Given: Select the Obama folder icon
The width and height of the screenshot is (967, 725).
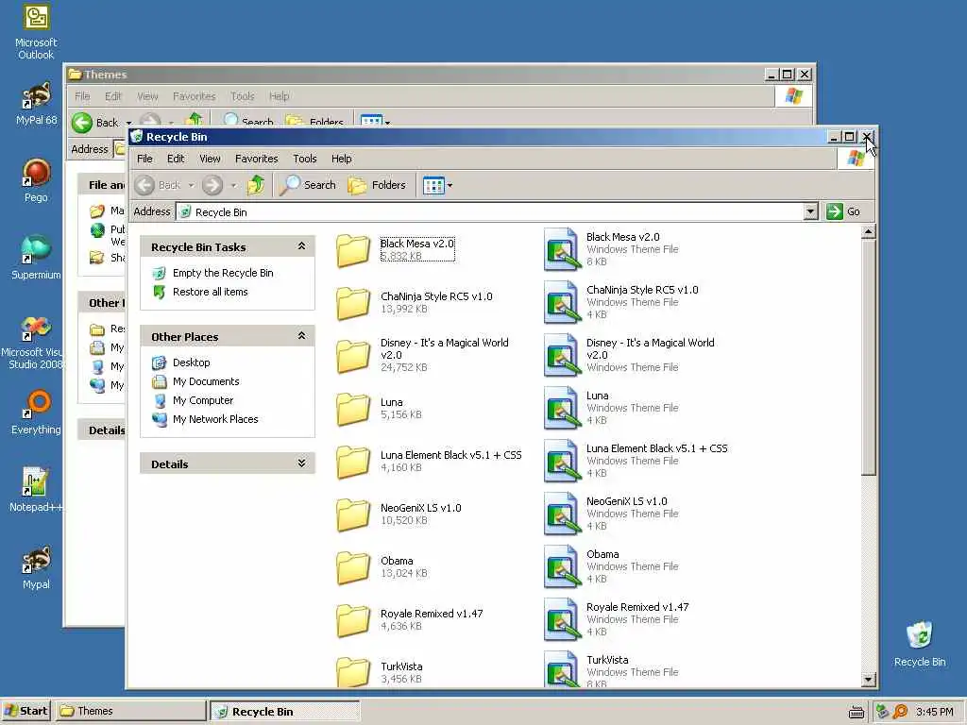Looking at the screenshot, I should click(x=353, y=567).
